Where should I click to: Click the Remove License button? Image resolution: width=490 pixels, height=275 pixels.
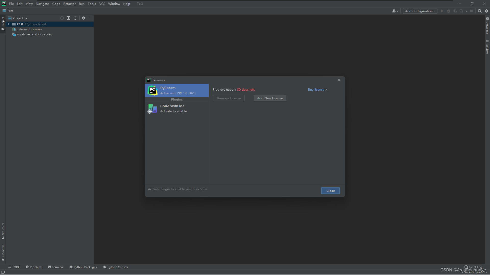click(229, 98)
